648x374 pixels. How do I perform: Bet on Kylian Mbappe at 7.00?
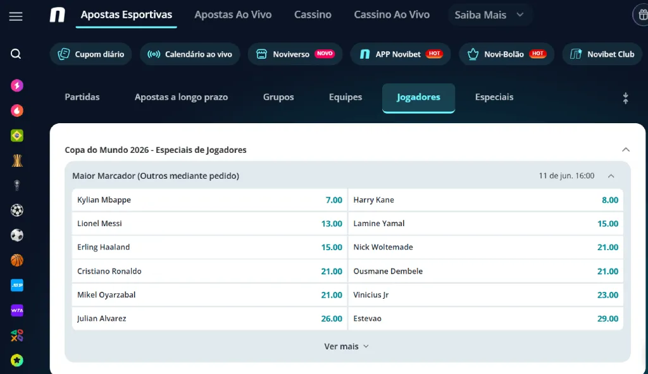[209, 200]
